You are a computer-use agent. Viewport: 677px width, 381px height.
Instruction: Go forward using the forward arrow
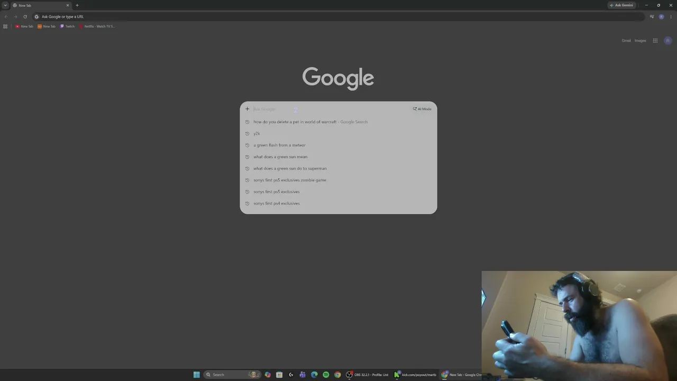[15, 16]
